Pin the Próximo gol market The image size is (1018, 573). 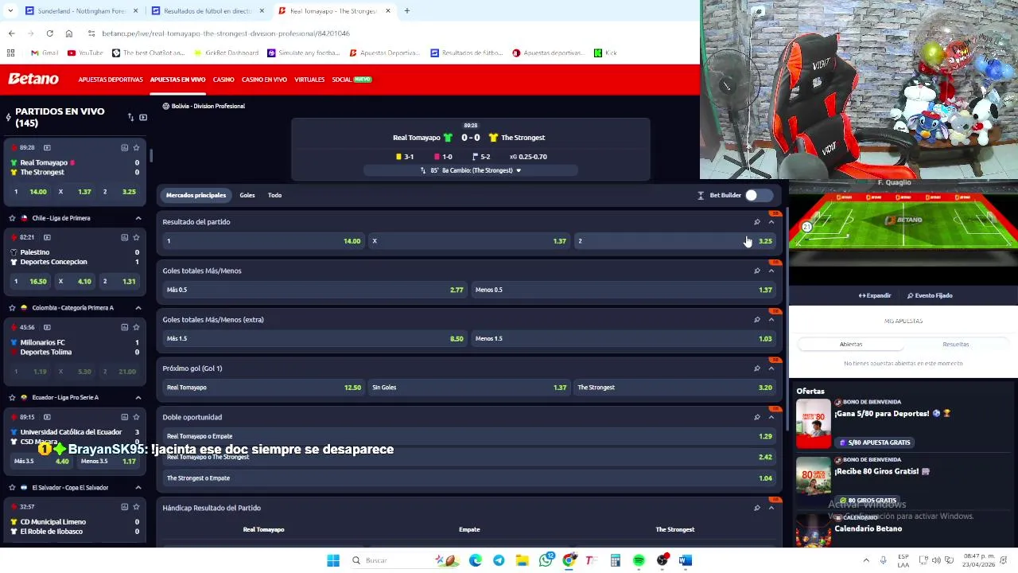point(757,368)
